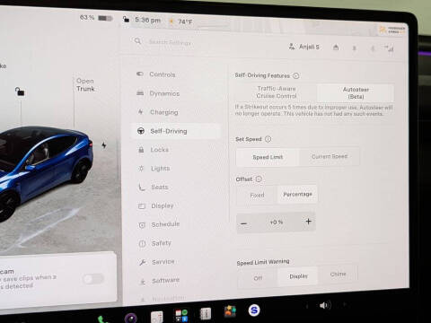Choose Percentage offset type

tap(297, 195)
